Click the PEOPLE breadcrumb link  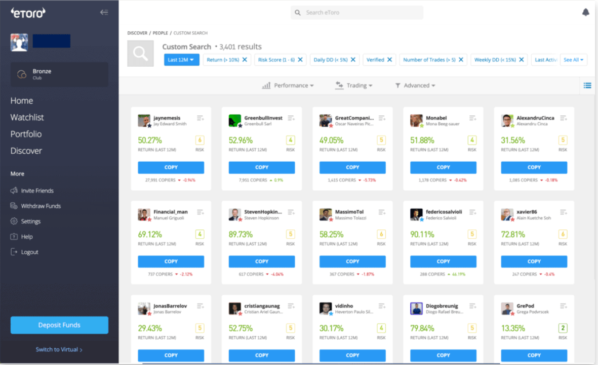coord(161,32)
